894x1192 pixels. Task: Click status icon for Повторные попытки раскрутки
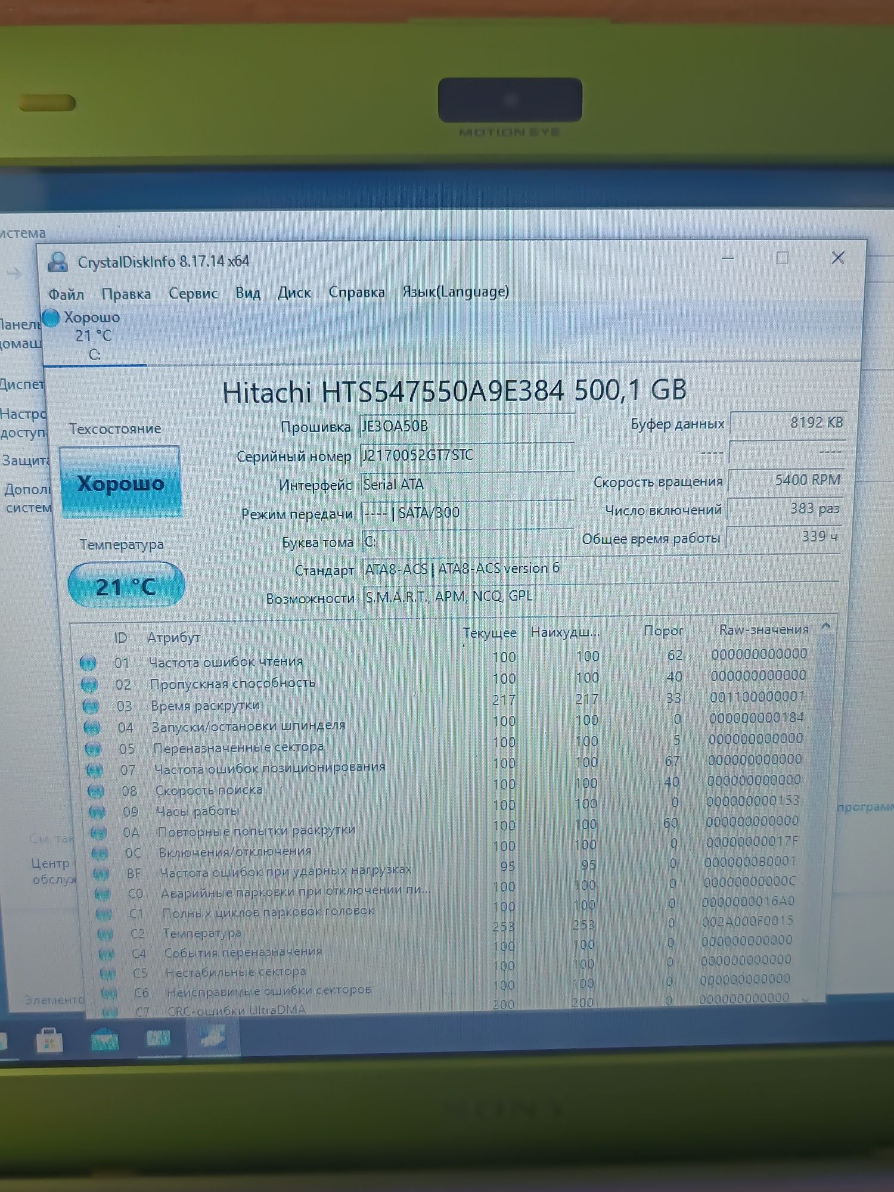[x=99, y=833]
